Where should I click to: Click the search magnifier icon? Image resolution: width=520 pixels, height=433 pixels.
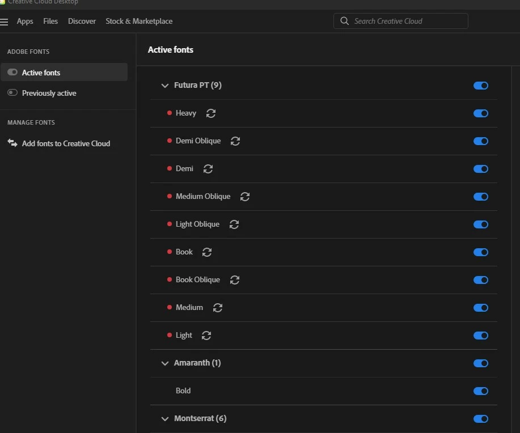pyautogui.click(x=345, y=21)
